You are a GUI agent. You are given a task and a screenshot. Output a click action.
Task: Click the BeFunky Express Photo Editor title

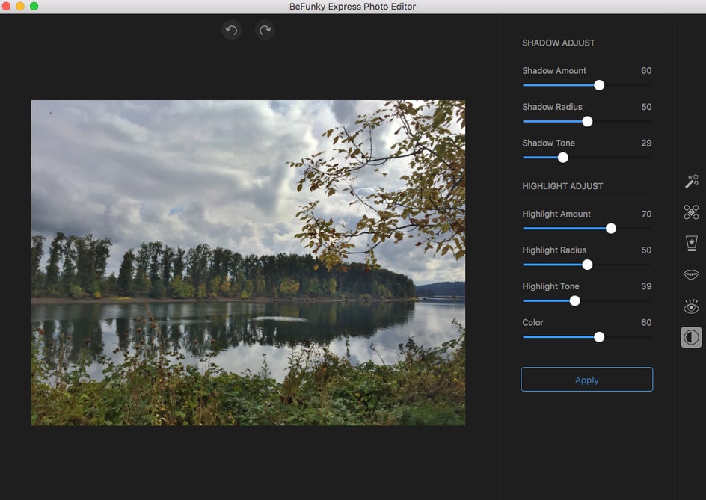[352, 7]
